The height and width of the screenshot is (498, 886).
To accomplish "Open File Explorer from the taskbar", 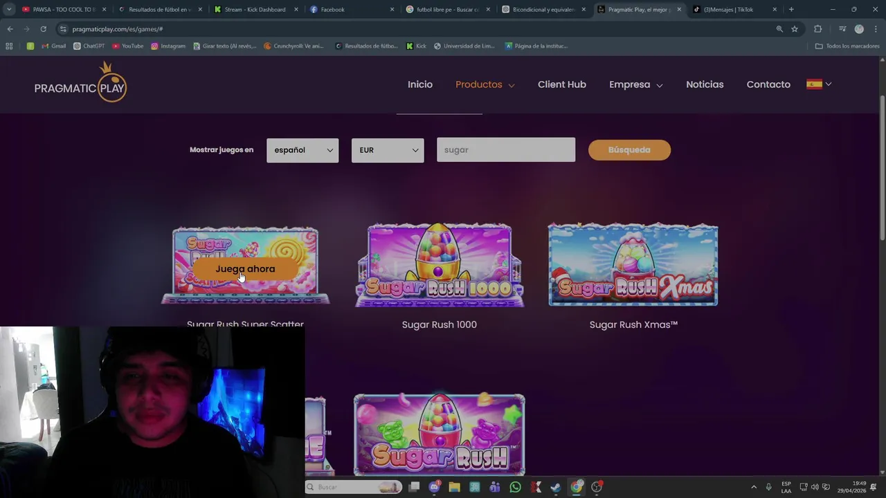I will click(454, 487).
